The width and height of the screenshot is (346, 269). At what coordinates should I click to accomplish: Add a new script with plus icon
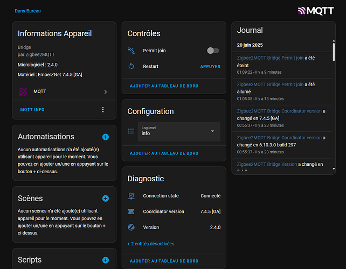[106, 260]
